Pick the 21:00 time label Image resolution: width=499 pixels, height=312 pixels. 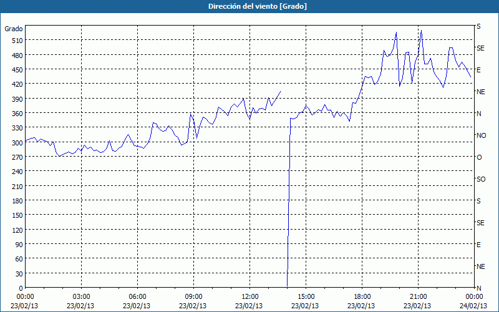(x=418, y=297)
